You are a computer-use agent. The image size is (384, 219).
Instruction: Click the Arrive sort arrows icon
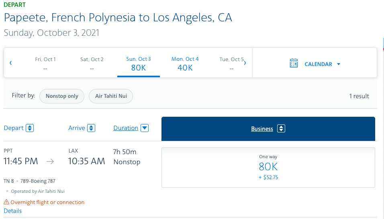pos(91,128)
